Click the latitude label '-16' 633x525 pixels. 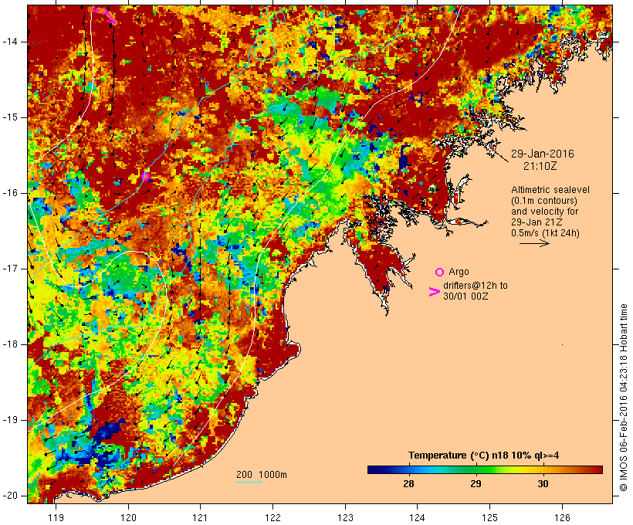(9, 193)
